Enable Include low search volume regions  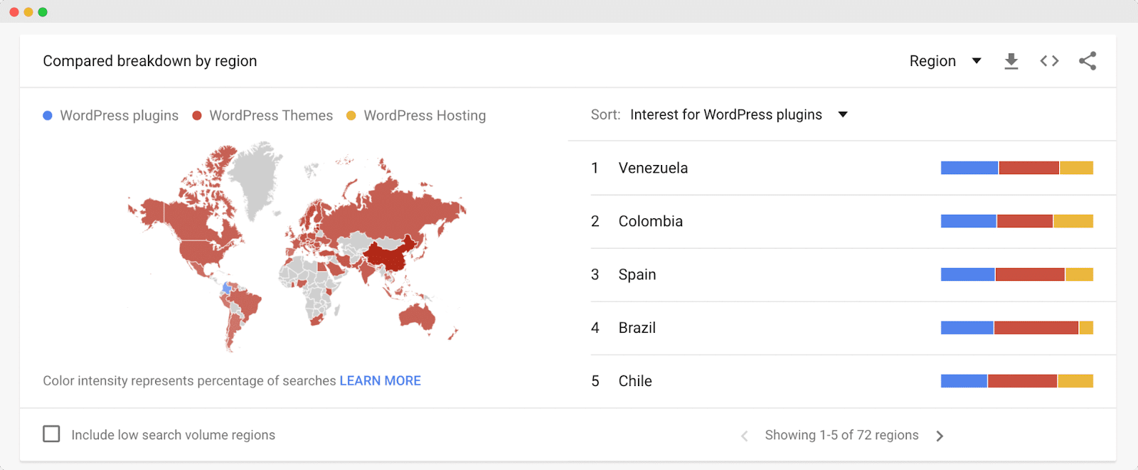pos(51,434)
